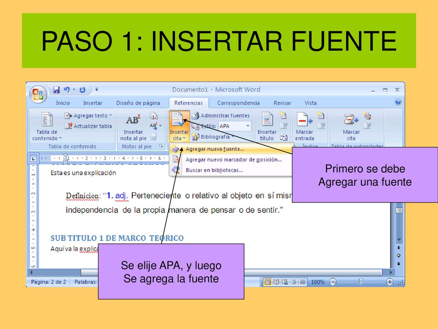Click the Marcar cita icon

(351, 120)
